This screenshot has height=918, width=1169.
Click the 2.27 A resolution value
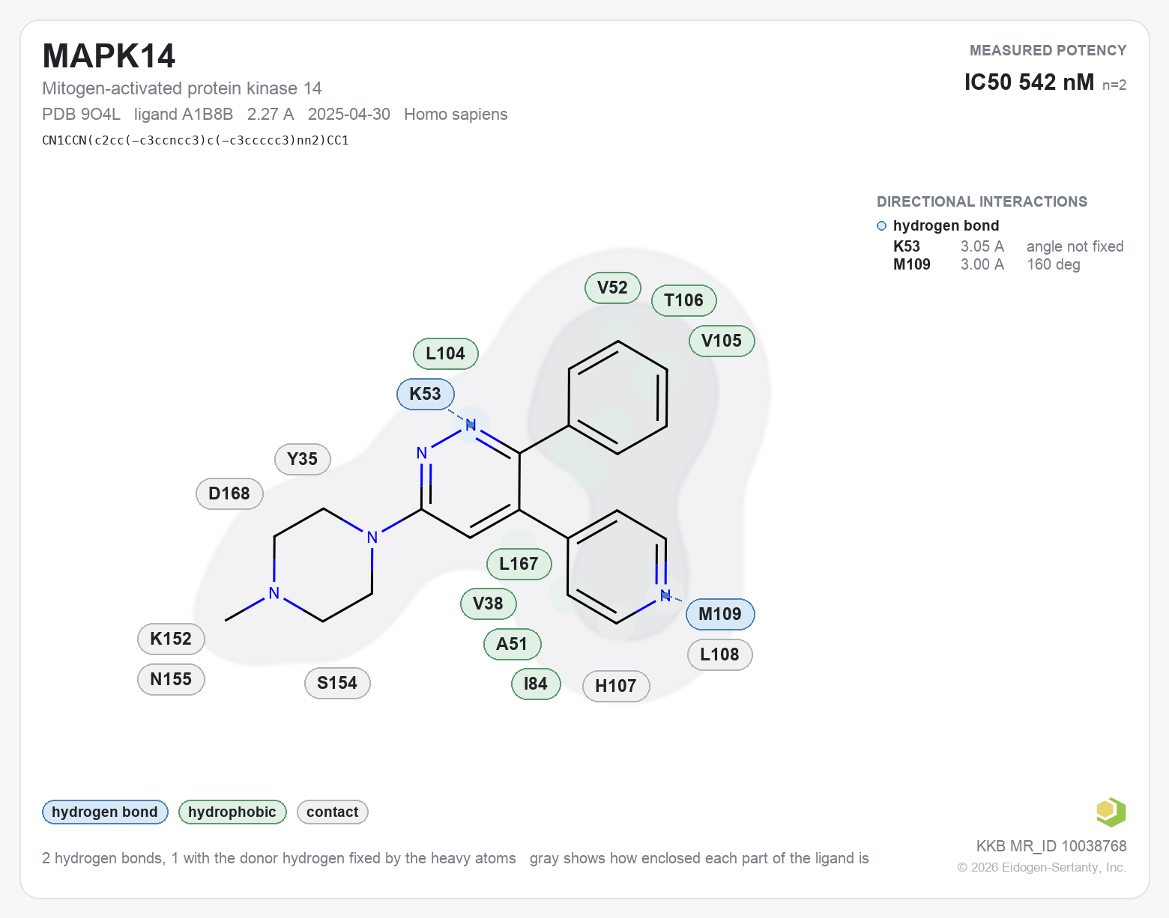click(x=271, y=114)
